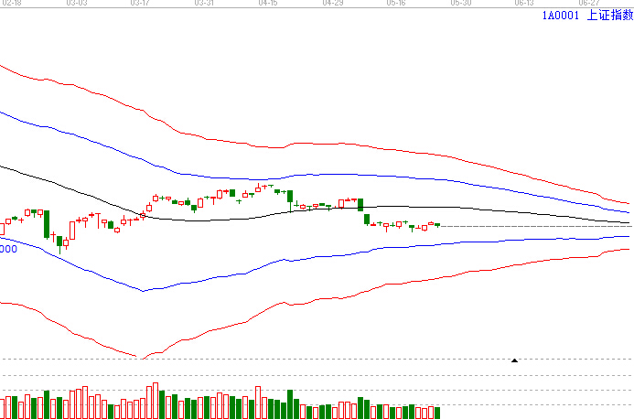Select the 06-27 date label
The height and width of the screenshot is (419, 634).
click(588, 4)
